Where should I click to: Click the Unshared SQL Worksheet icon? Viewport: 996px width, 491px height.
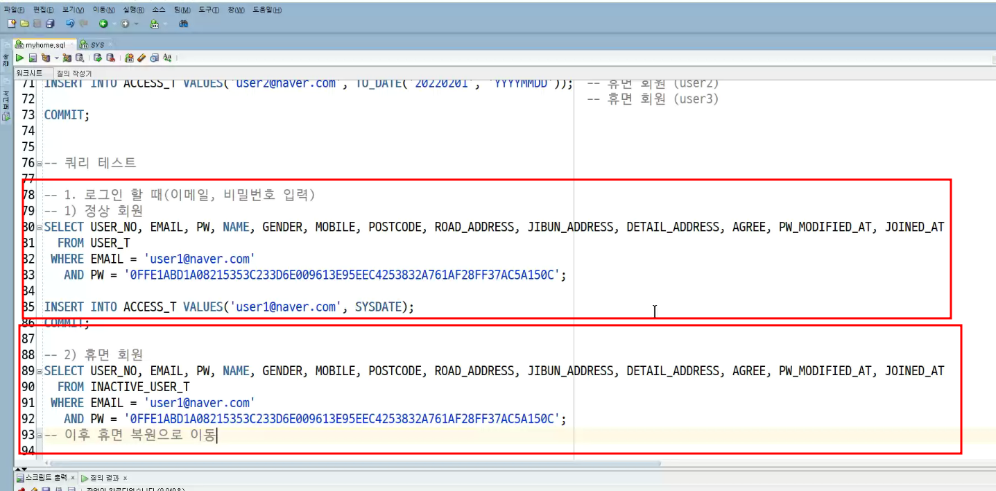click(x=129, y=58)
